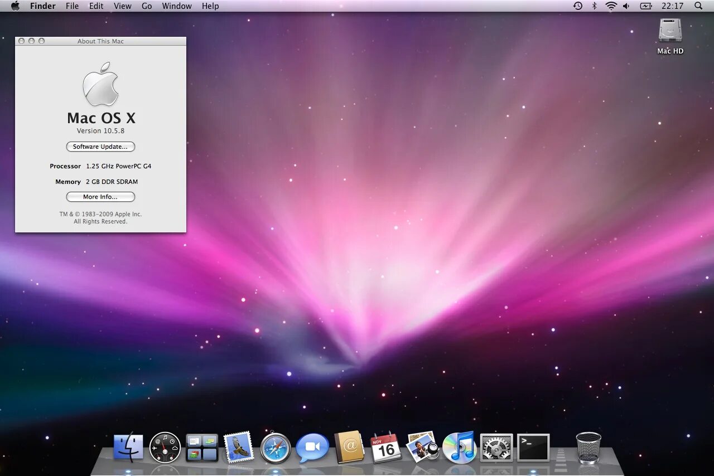Close the About This Mac window
This screenshot has width=714, height=476.
point(21,41)
